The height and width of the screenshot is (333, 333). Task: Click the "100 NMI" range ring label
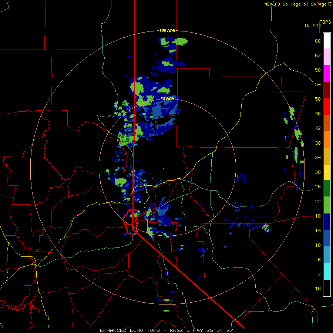(x=167, y=30)
